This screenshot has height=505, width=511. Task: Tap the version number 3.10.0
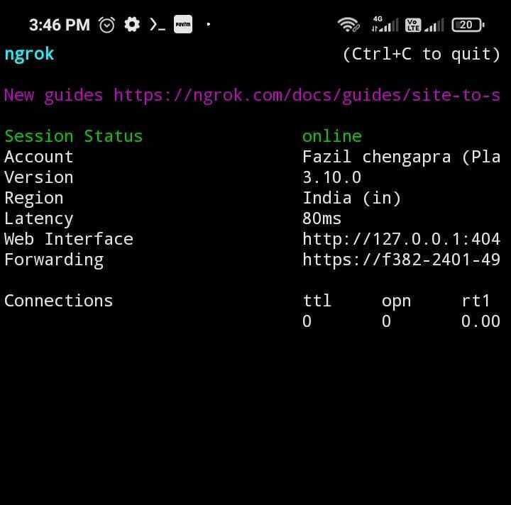click(x=331, y=177)
